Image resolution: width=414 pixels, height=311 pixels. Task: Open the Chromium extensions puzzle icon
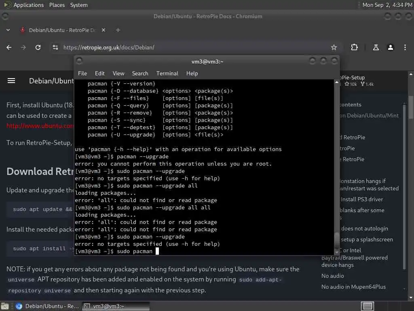pos(354,47)
